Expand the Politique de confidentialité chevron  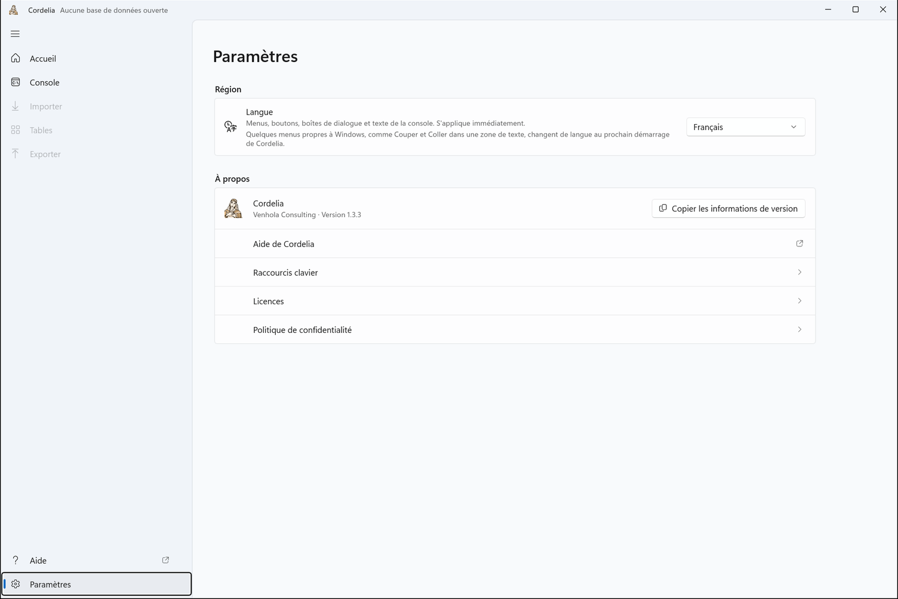click(x=799, y=329)
